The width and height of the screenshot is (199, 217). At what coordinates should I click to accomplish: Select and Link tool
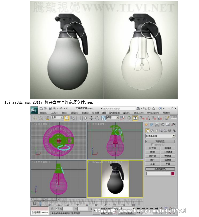(35, 118)
